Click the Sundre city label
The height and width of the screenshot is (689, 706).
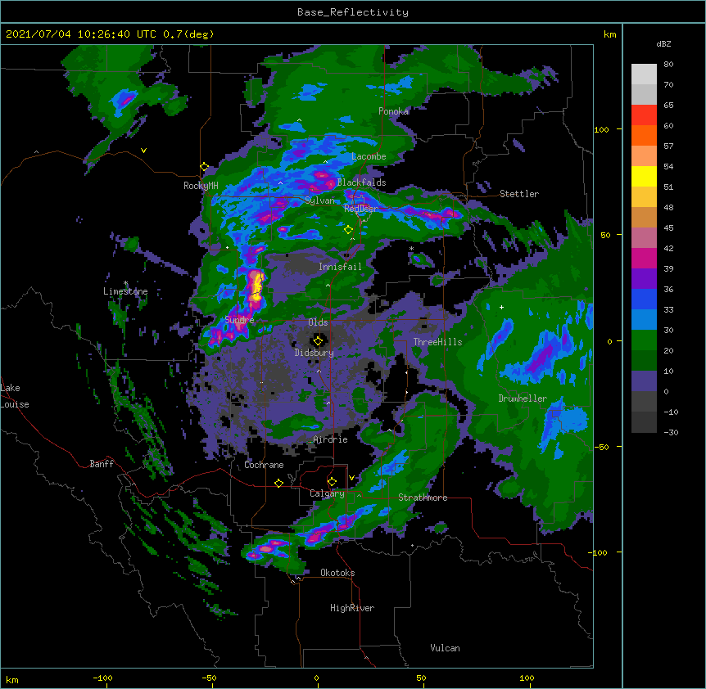pyautogui.click(x=239, y=320)
